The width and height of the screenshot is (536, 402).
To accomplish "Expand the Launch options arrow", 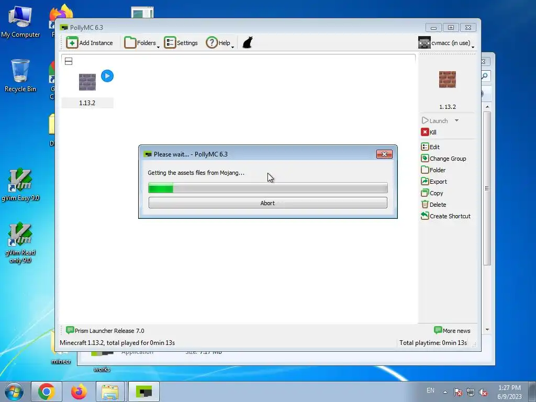I will click(456, 121).
